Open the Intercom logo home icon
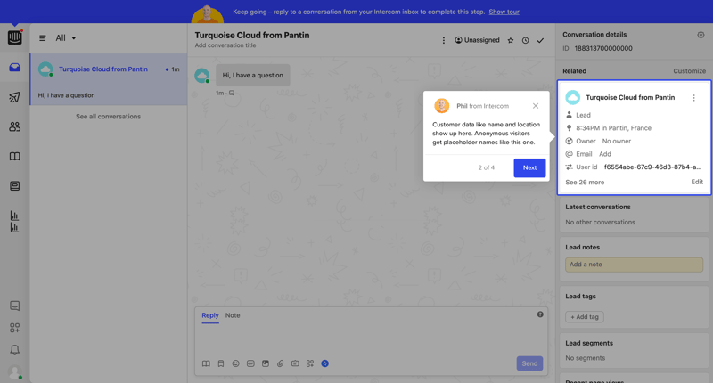The image size is (713, 383). [x=14, y=37]
